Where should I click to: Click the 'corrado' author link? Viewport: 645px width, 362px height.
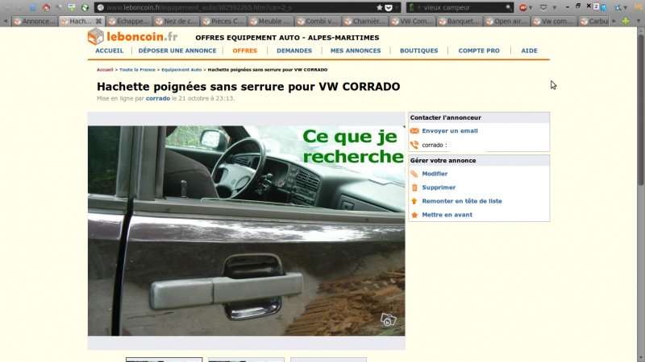[157, 98]
